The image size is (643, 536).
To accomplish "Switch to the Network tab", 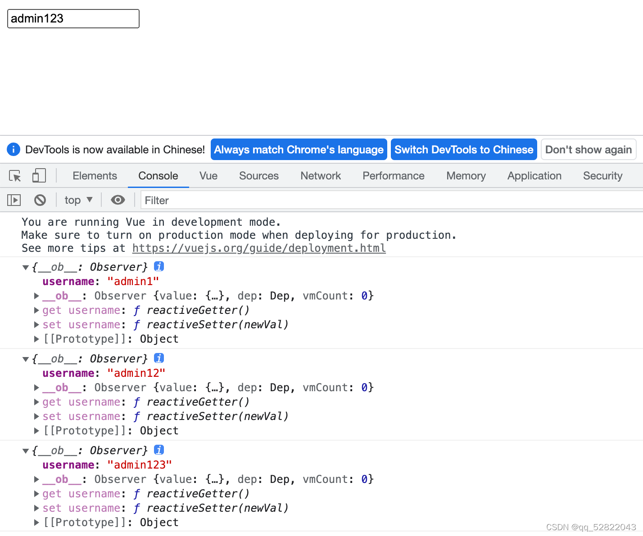I will (320, 176).
